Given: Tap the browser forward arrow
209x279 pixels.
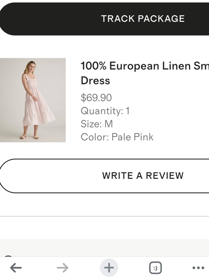Looking at the screenshot, I should pos(62,268).
